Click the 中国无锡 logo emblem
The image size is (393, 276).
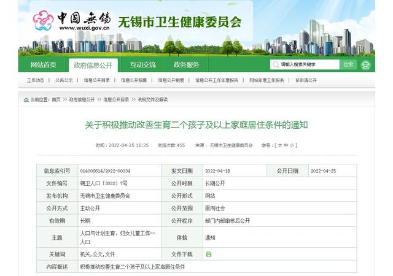tap(43, 20)
